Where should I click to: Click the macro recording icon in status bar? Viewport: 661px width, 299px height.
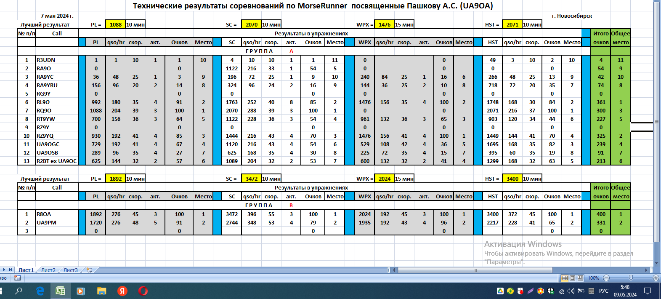tap(17, 278)
